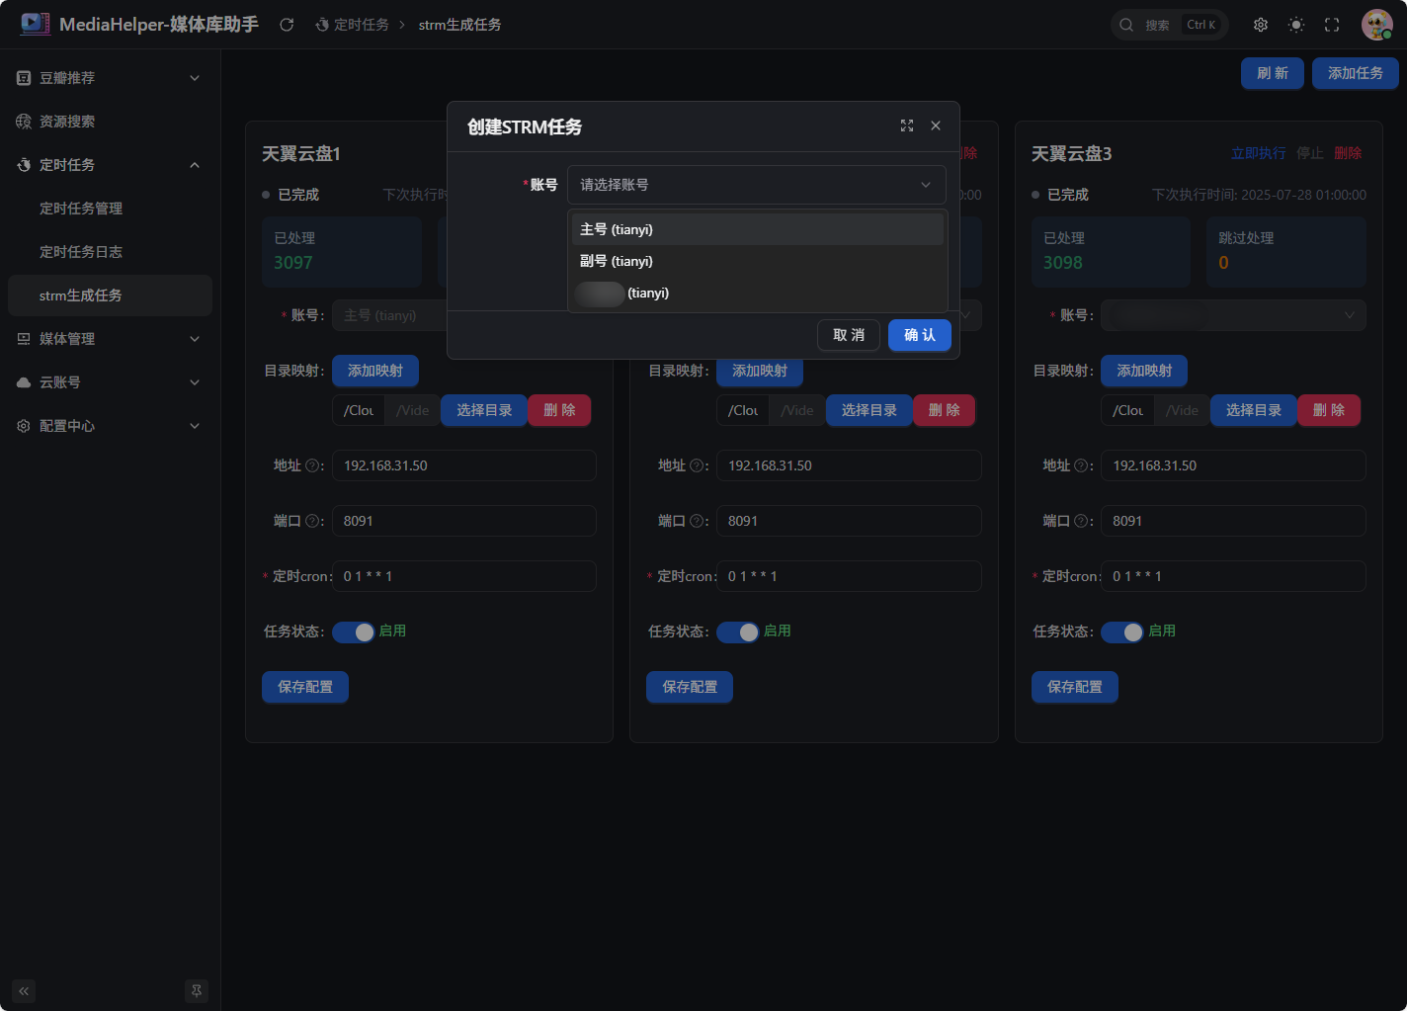Screen dimensions: 1407x1011
Task: Click the 添加任务 button
Action: (1356, 73)
